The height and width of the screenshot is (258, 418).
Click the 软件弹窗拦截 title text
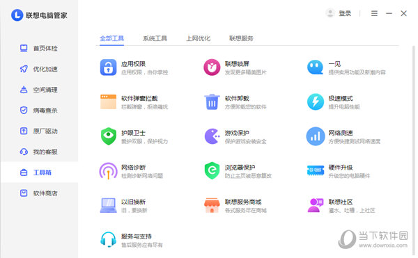coord(139,99)
